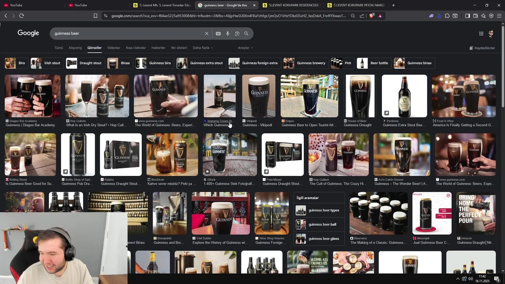
Task: Show hidden system tray icons chevron
Action: point(458,279)
